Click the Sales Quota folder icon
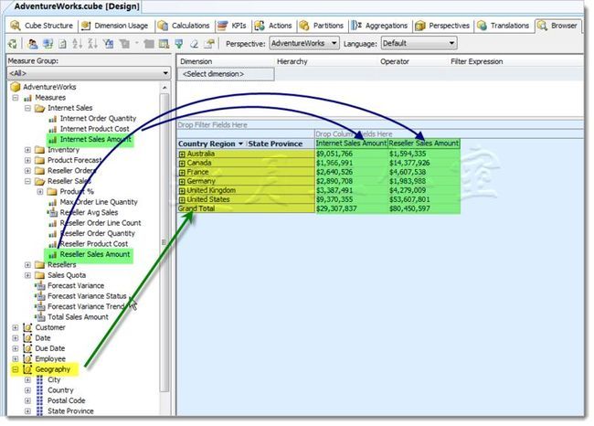 [40, 275]
